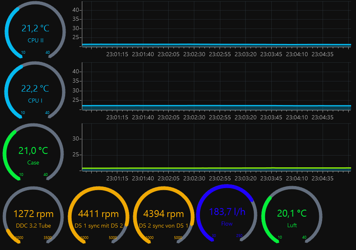This screenshot has width=356, height=250.
Task: Click the CPU I chart line
Action: pyautogui.click(x=216, y=106)
